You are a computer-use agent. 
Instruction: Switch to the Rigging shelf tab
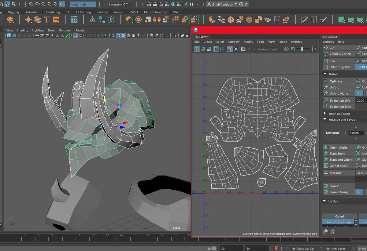(13, 12)
